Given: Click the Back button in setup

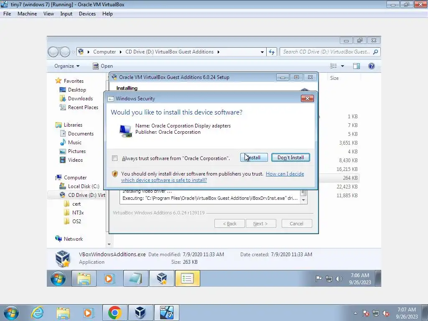Looking at the screenshot, I should coord(229,224).
